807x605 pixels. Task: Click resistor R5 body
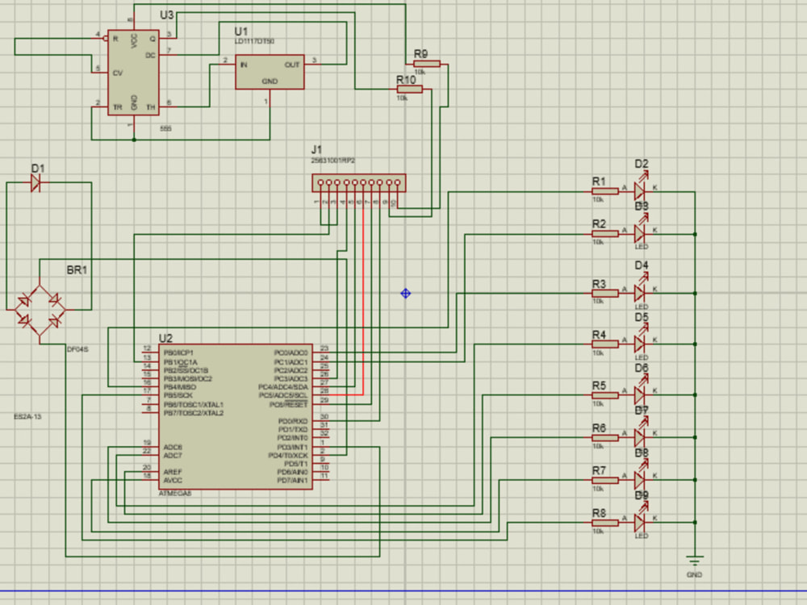point(605,395)
